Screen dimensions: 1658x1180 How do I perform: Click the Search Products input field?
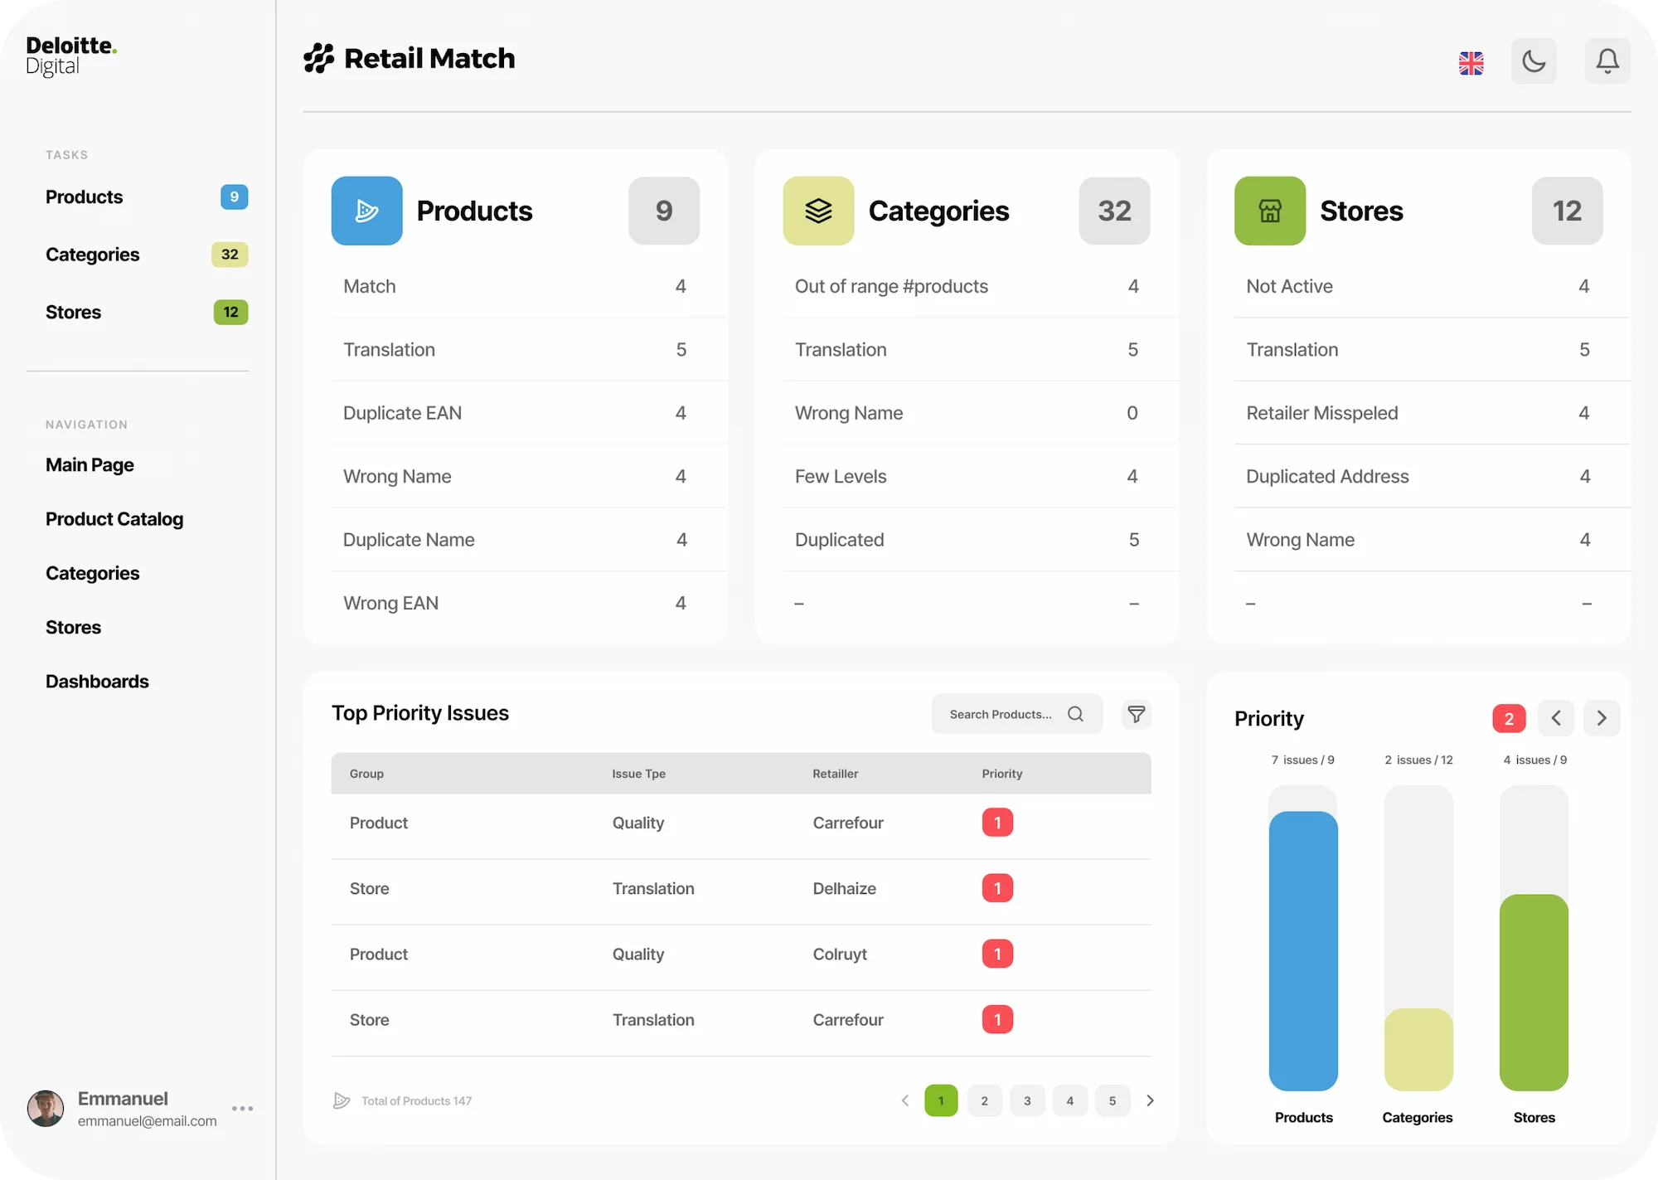pos(1017,714)
